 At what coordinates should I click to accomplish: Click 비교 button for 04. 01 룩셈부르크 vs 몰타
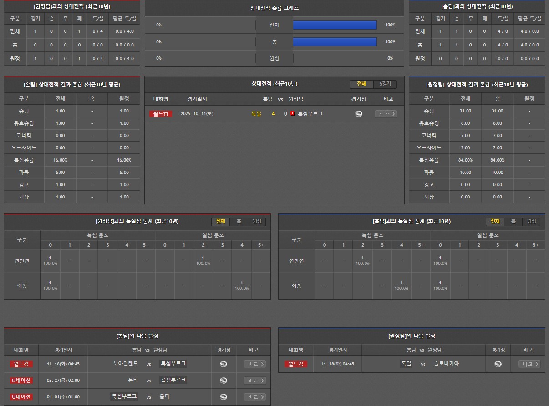pos(254,397)
